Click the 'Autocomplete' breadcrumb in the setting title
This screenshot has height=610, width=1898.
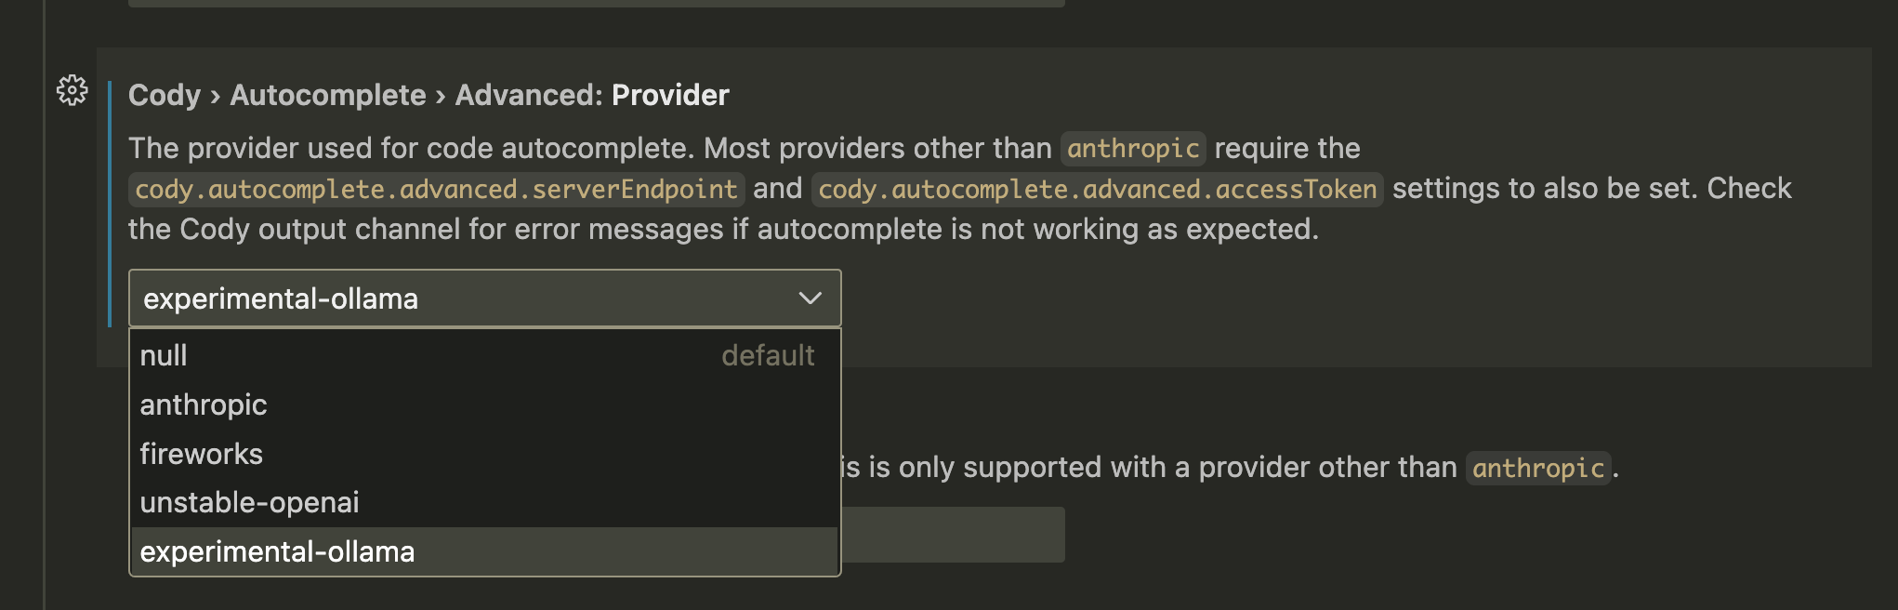pyautogui.click(x=328, y=95)
